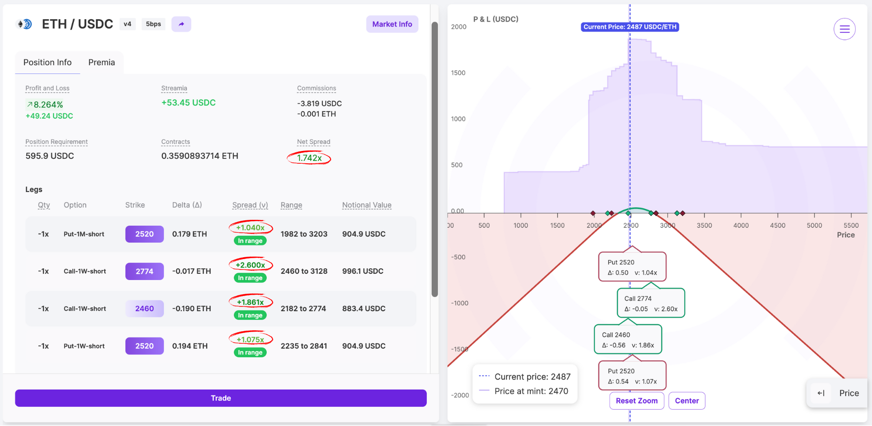
Task: Click the purple Trade button
Action: click(x=221, y=398)
